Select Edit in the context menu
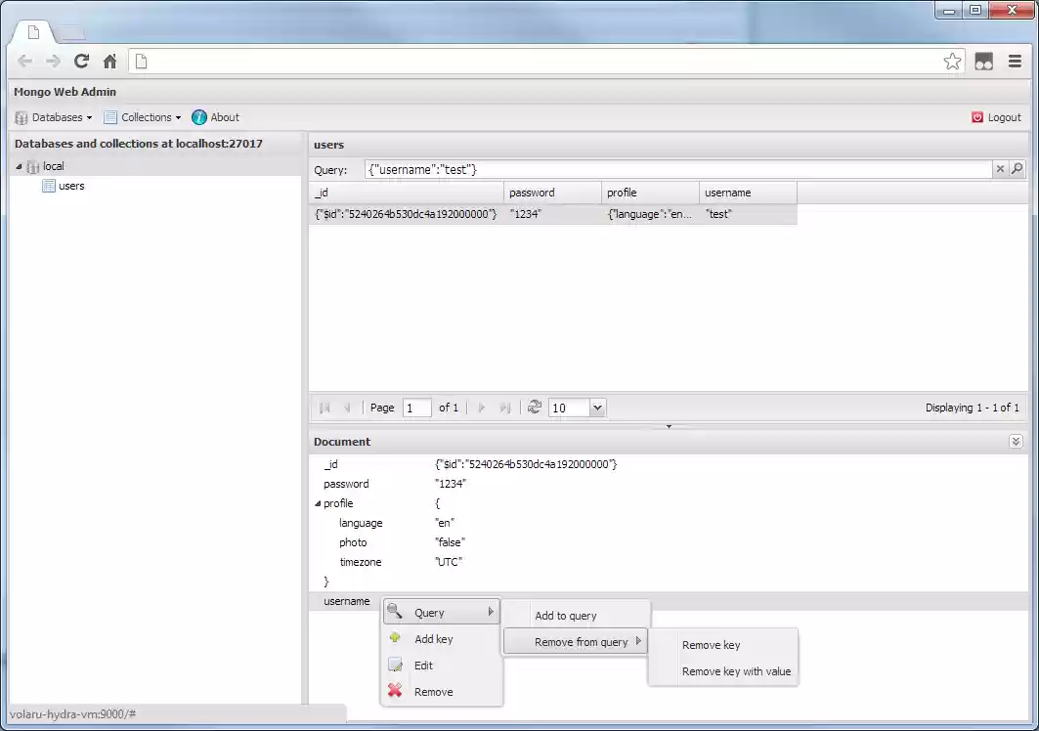Screen dimensions: 1039x731 (x=421, y=665)
